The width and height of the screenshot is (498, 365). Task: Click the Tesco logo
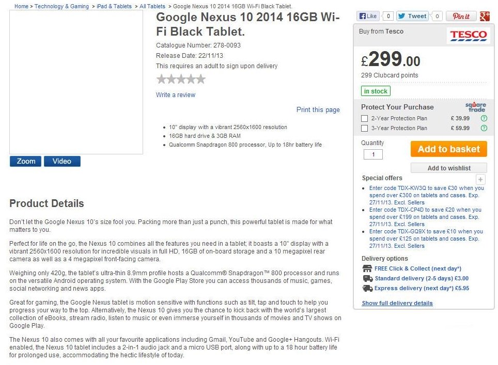468,35
